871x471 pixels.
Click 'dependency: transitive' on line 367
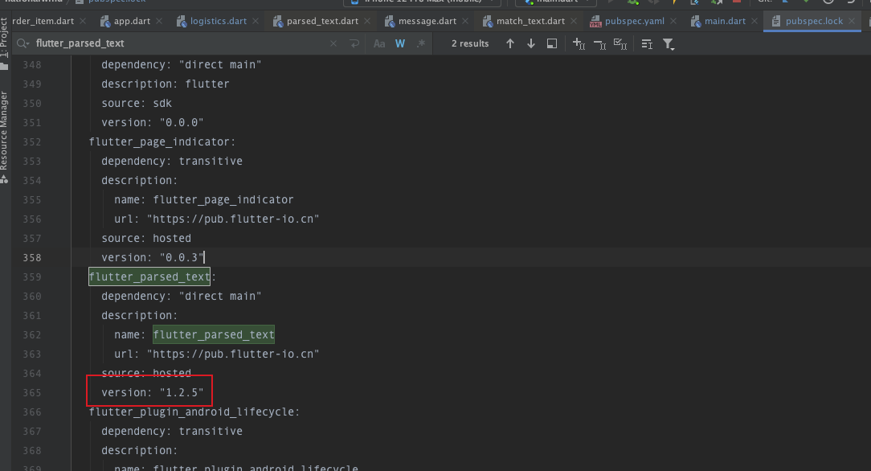[x=172, y=431]
